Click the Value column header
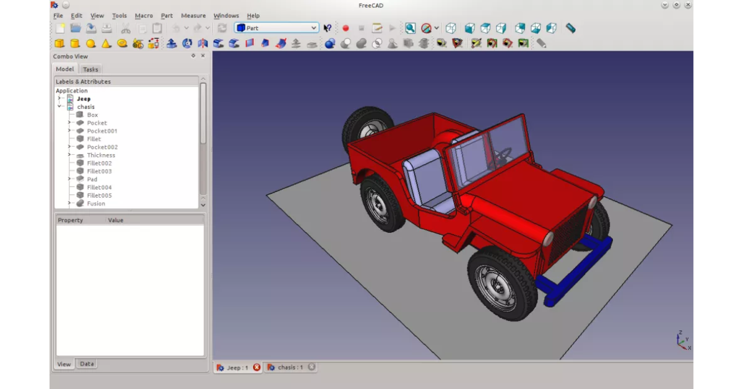 155,220
